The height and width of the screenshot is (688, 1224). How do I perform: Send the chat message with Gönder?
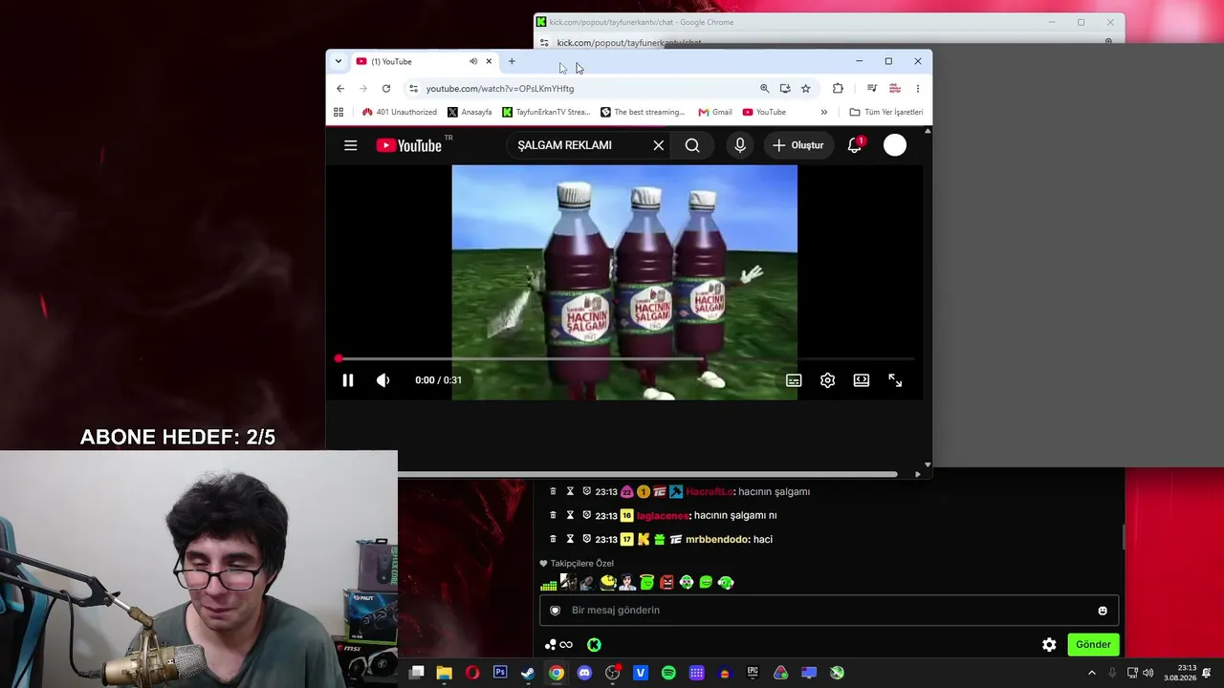(x=1093, y=645)
